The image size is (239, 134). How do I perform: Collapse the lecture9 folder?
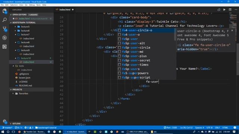click(x=31, y=50)
